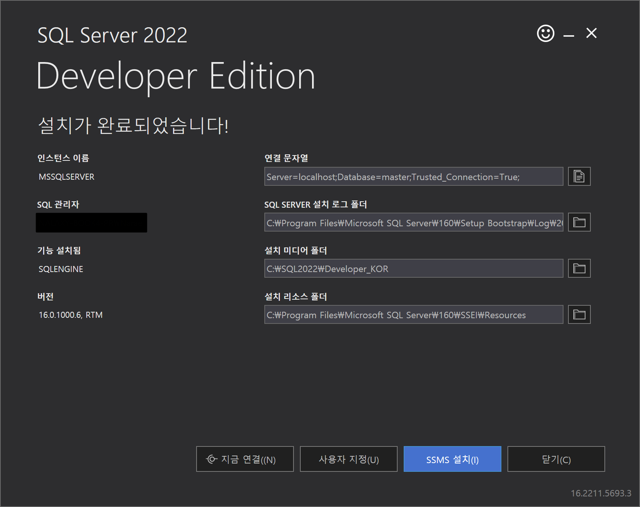Click the 지금 연결(N) connect now button
Image resolution: width=640 pixels, height=507 pixels.
245,459
